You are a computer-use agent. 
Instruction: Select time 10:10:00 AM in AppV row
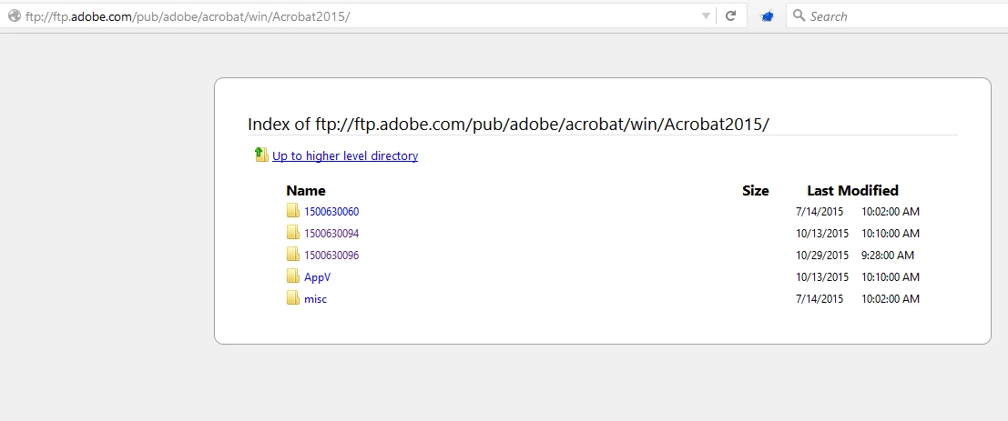click(891, 277)
